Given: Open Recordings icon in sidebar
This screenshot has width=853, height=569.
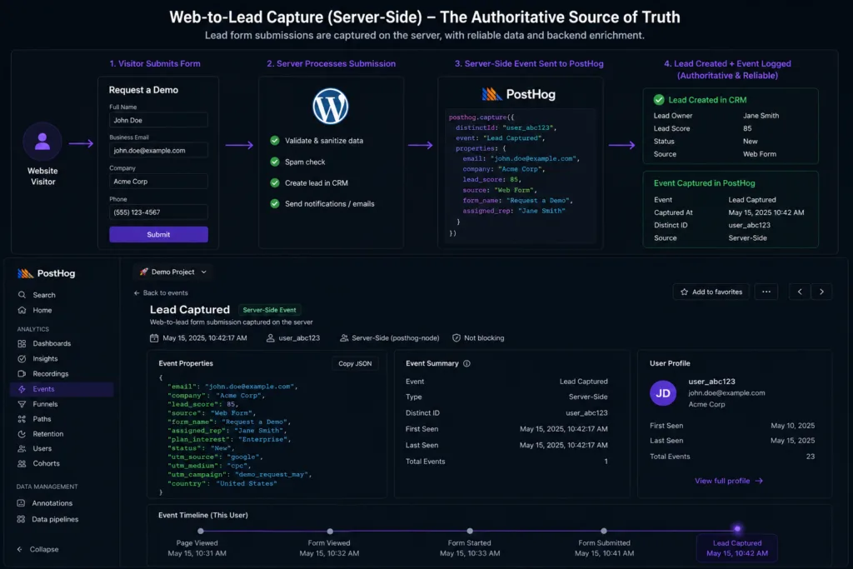Looking at the screenshot, I should pyautogui.click(x=22, y=374).
